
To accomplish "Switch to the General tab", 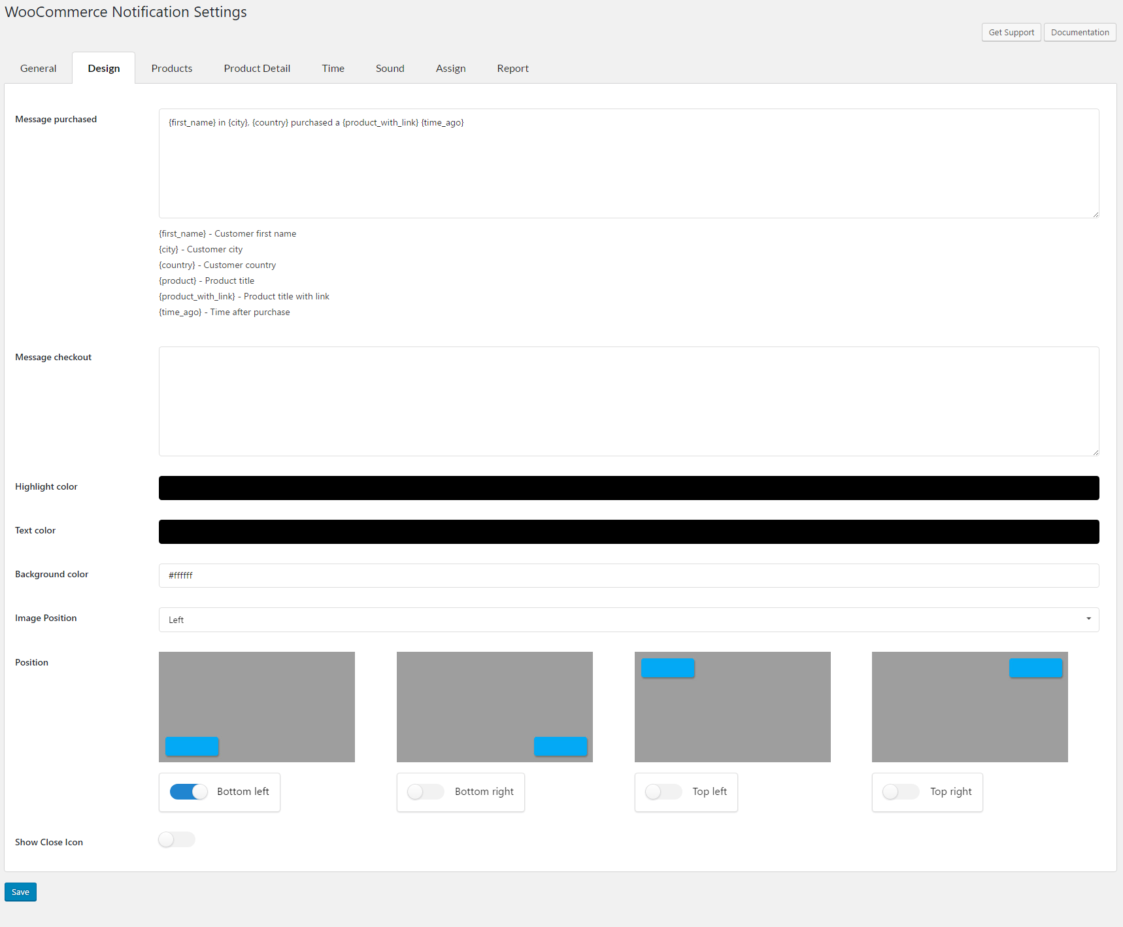I will pos(38,69).
